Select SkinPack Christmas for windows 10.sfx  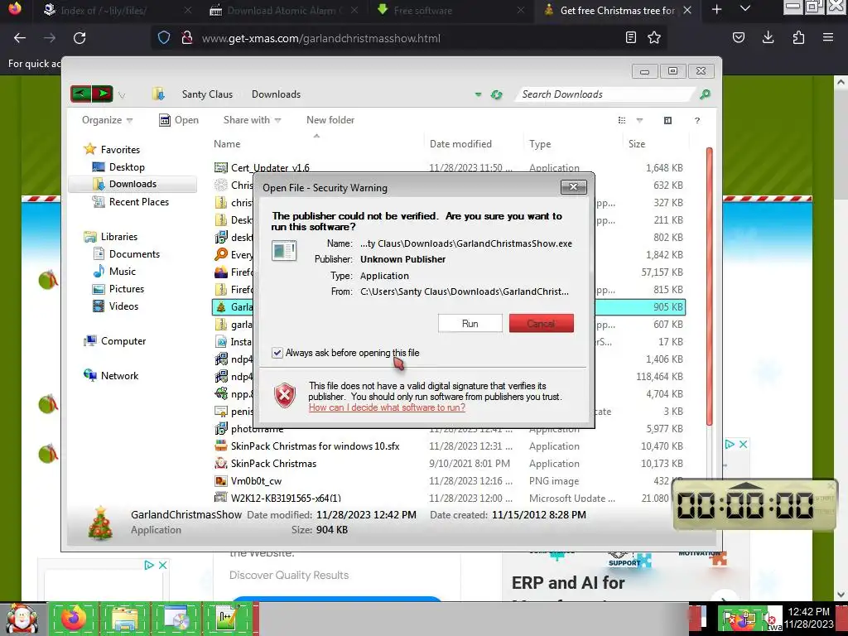450,446
